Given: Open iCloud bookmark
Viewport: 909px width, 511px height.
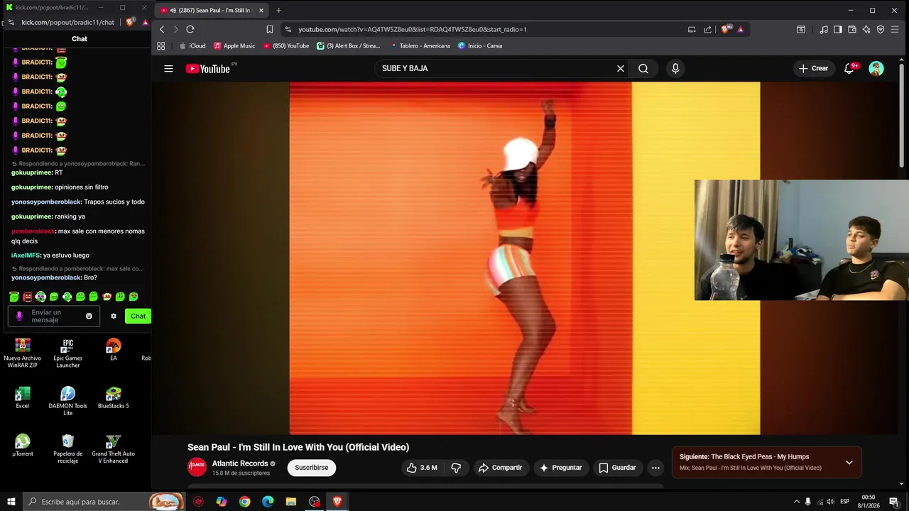Looking at the screenshot, I should 192,45.
